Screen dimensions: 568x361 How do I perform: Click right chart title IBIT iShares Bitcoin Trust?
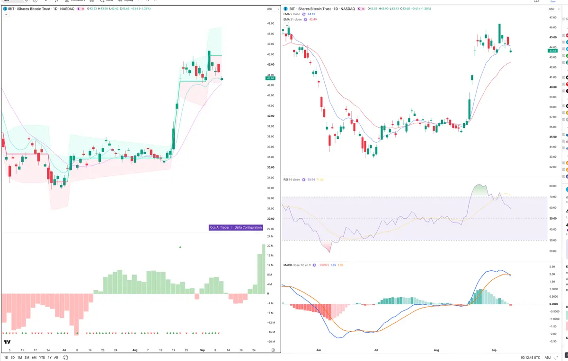coord(322,9)
